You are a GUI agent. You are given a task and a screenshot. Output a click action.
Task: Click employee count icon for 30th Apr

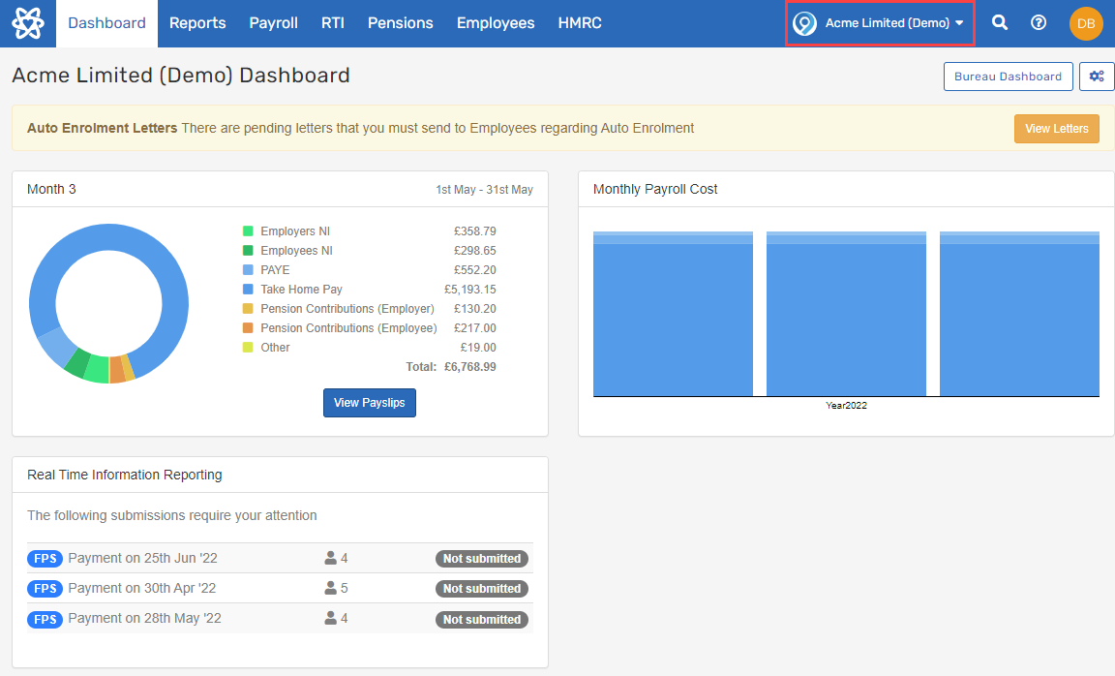(x=331, y=589)
